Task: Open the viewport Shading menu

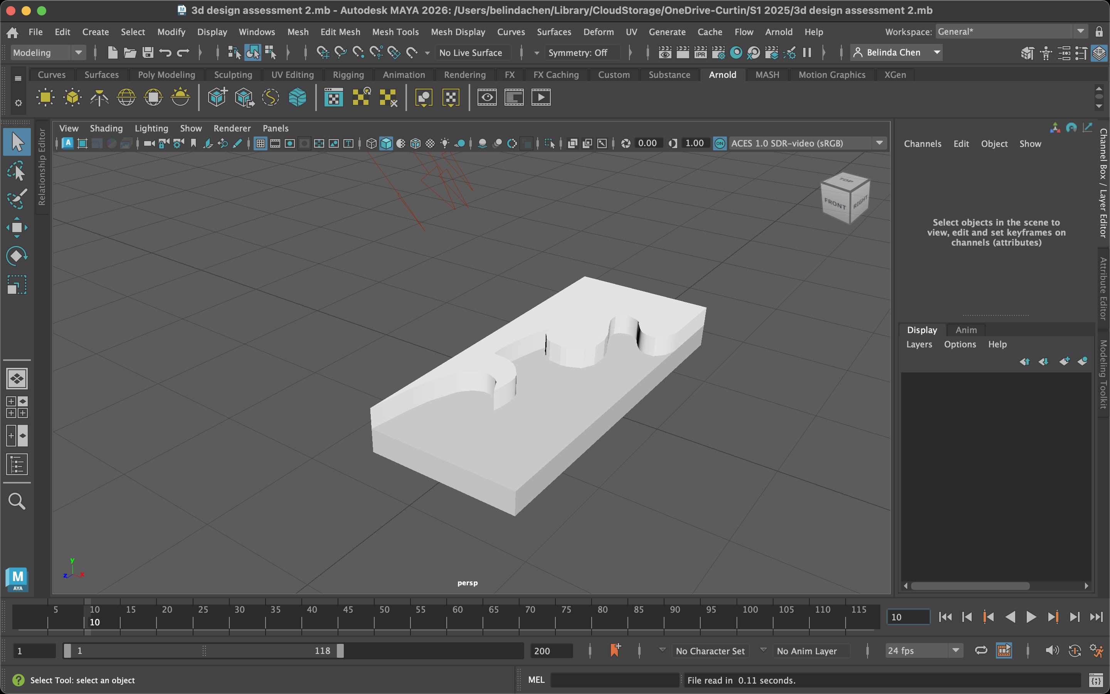Action: [106, 128]
